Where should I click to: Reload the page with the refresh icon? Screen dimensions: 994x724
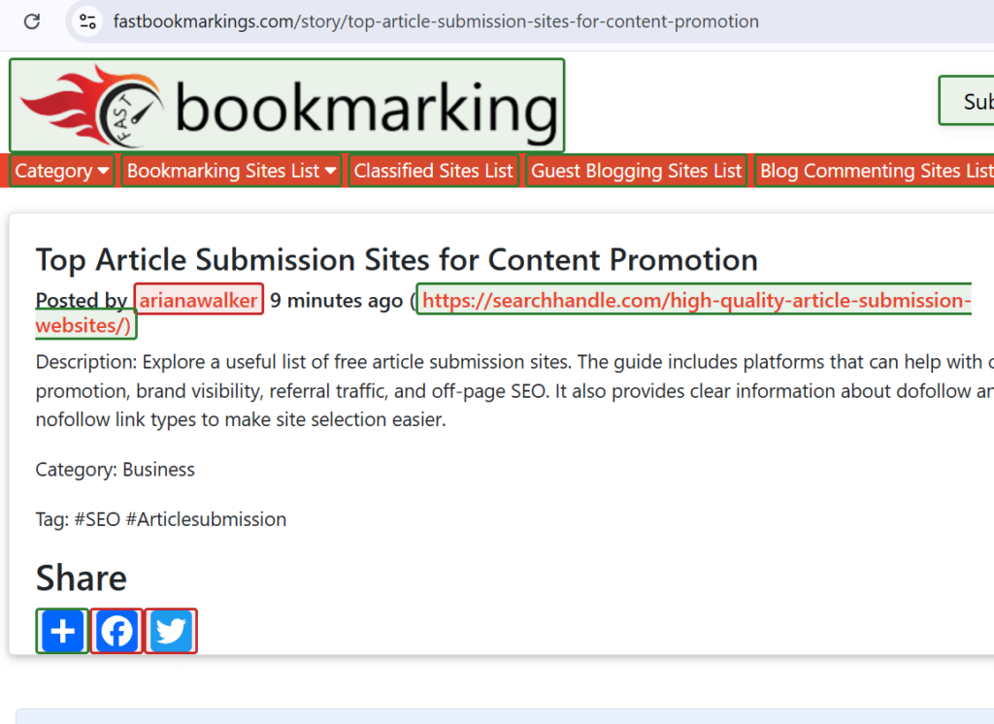pos(32,21)
